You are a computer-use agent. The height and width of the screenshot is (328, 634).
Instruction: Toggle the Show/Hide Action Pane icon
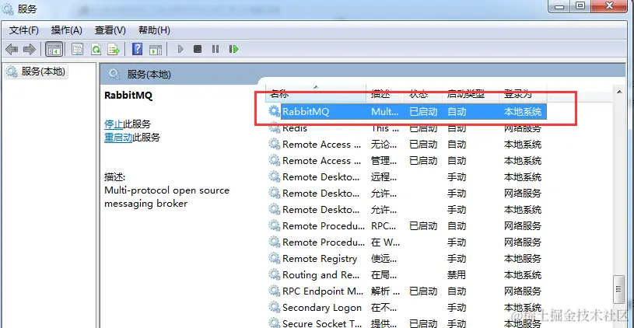tap(156, 49)
